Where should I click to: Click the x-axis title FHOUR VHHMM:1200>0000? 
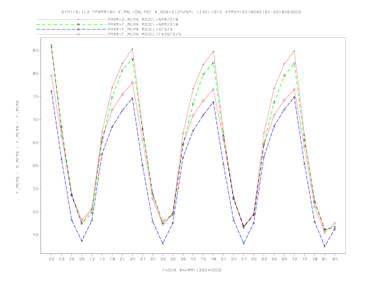coord(192,270)
